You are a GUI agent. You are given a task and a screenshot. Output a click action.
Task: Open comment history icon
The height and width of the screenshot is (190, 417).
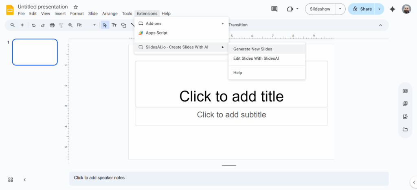click(x=274, y=9)
